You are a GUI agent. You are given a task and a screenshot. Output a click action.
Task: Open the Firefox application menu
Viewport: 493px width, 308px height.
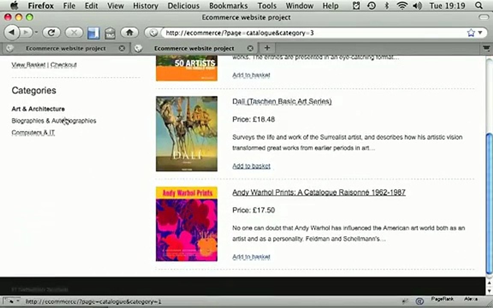pyautogui.click(x=41, y=6)
